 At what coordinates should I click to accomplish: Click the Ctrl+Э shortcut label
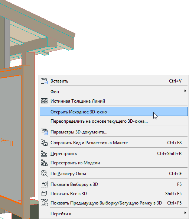click(x=175, y=174)
